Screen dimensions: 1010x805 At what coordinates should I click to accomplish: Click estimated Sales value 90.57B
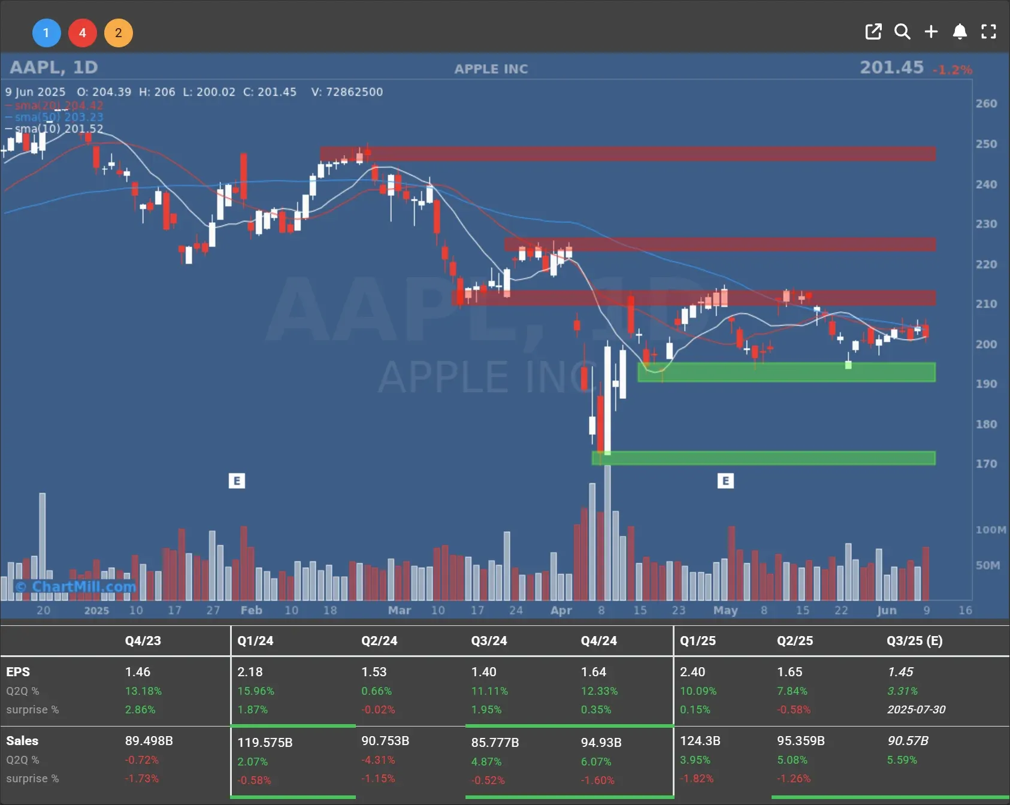(x=908, y=741)
